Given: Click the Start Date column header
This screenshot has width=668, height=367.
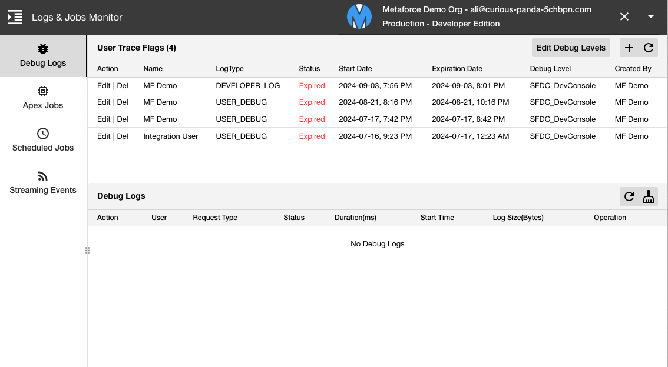Looking at the screenshot, I should [355, 69].
